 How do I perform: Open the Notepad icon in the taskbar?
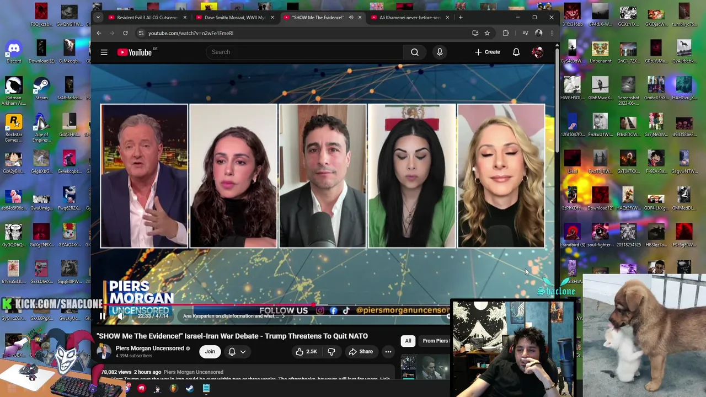[x=206, y=389]
